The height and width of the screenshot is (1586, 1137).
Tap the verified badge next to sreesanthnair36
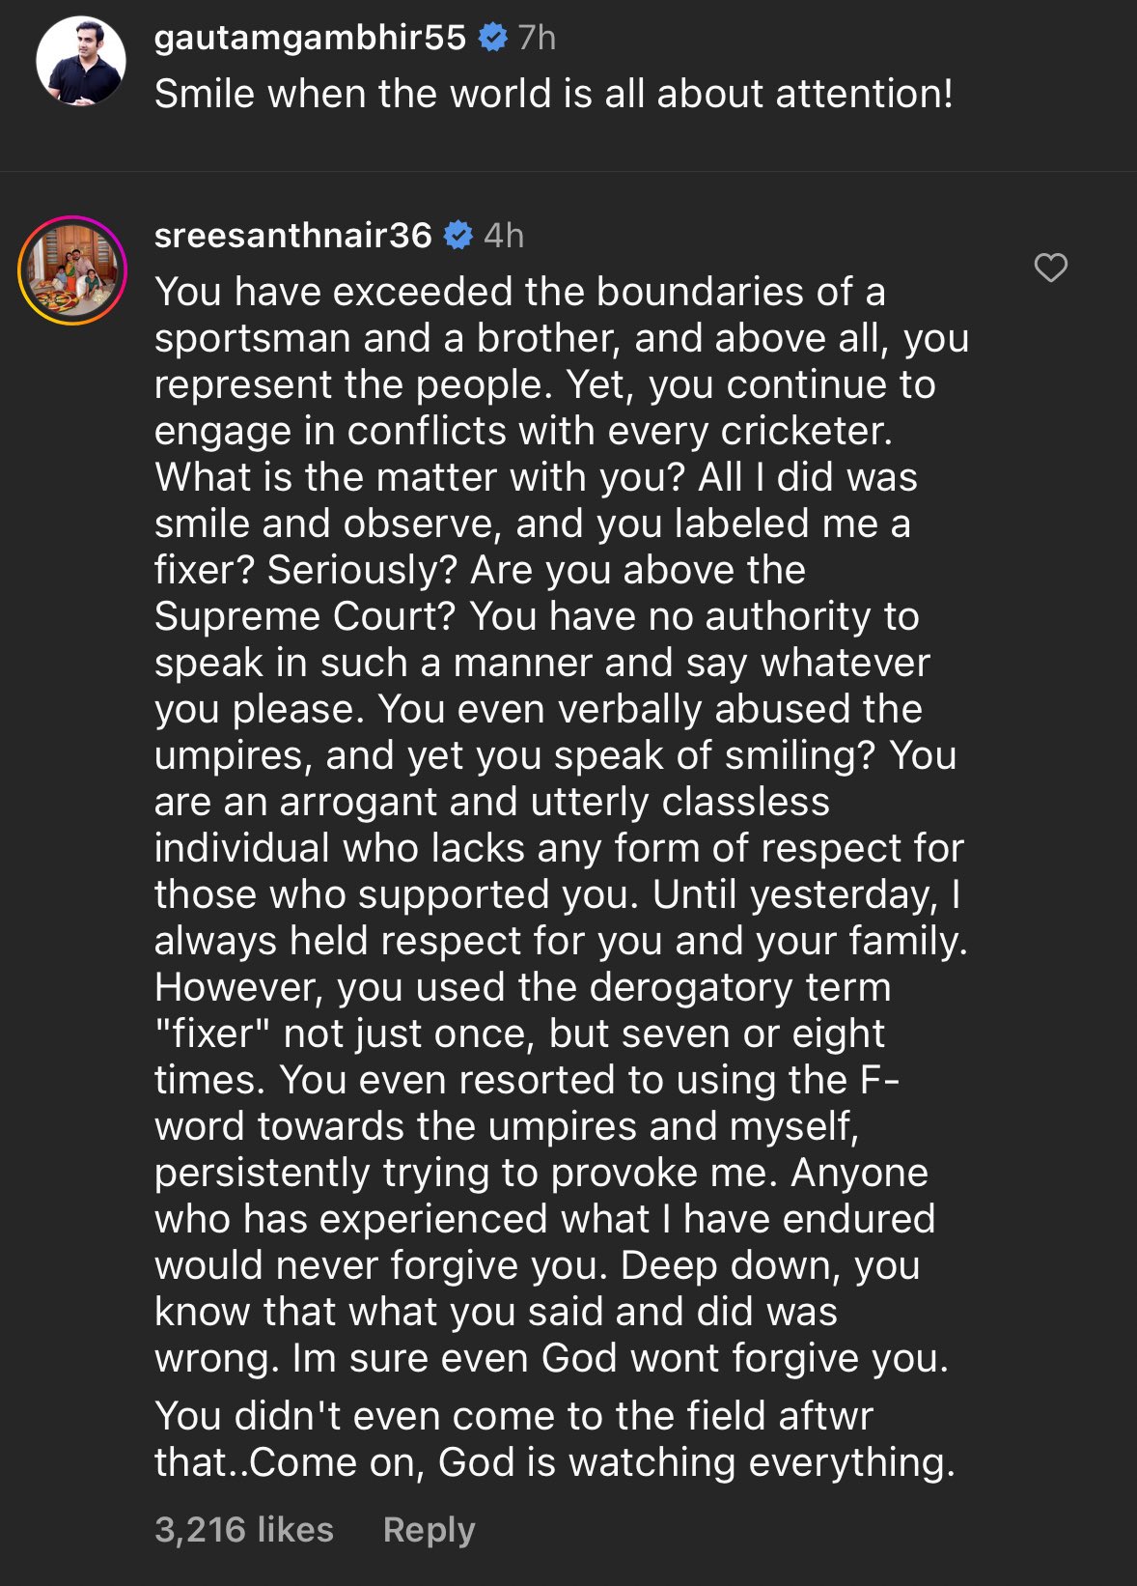click(x=458, y=235)
